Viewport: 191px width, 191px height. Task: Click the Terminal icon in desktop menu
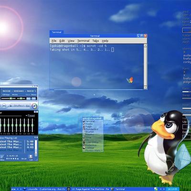click(84, 121)
